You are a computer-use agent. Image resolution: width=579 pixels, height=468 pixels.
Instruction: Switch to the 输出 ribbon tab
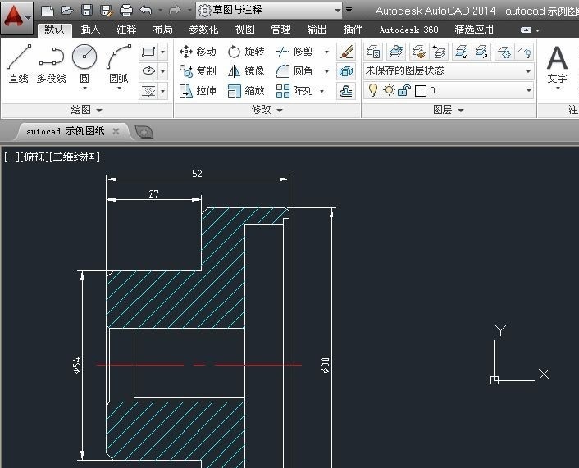click(x=317, y=30)
